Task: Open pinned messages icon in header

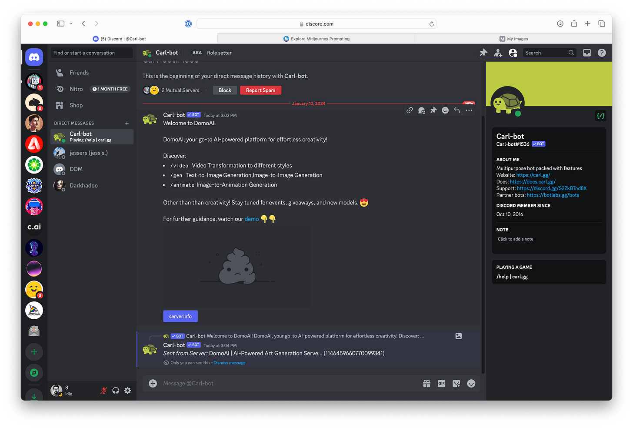Action: 483,53
